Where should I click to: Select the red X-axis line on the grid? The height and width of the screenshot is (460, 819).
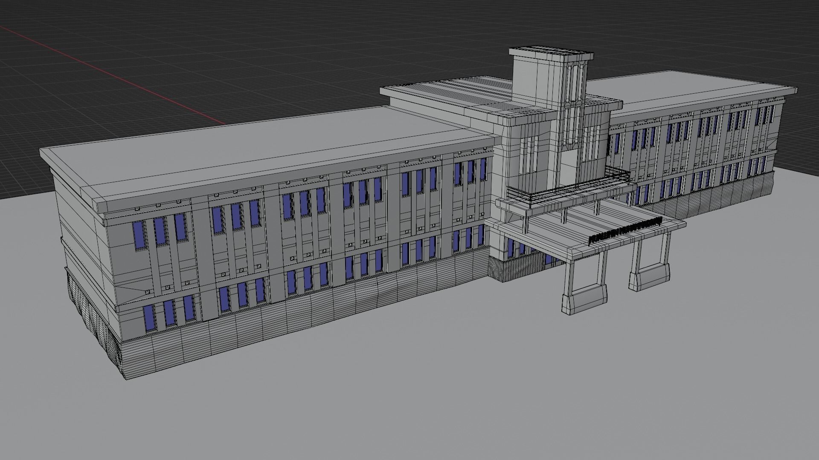[113, 75]
